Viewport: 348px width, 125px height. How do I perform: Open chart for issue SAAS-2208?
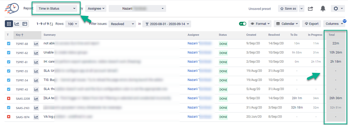click(x=36, y=99)
